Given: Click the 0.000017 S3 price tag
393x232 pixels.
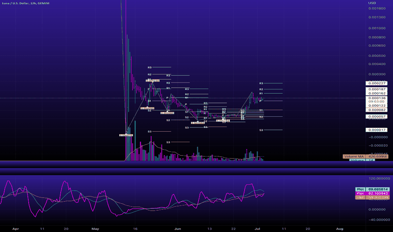Looking at the screenshot, I should point(377,130).
